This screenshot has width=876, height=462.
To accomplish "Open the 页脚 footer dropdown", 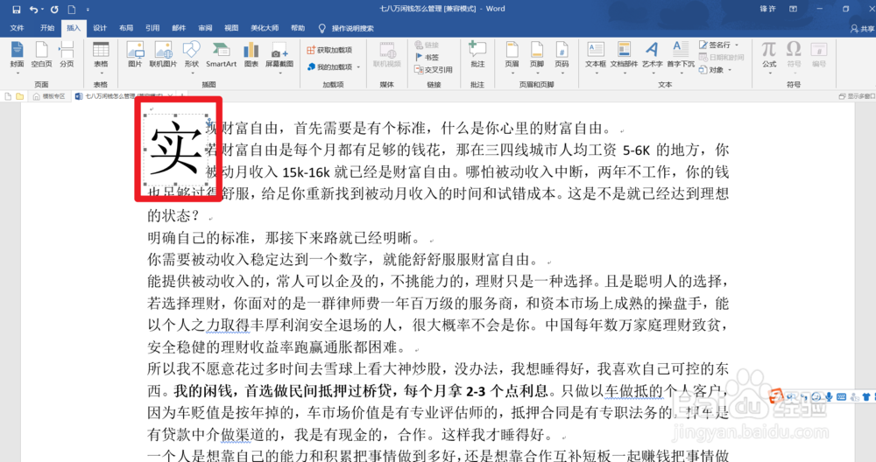I will click(536, 57).
